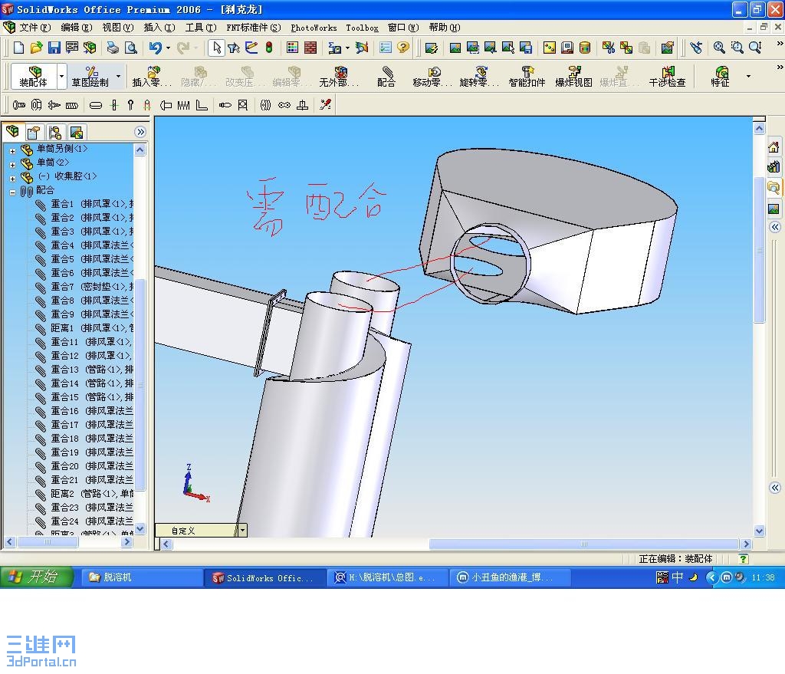Select mate 距离2 (管路<1>)
The width and height of the screenshot is (785, 674).
(x=84, y=494)
